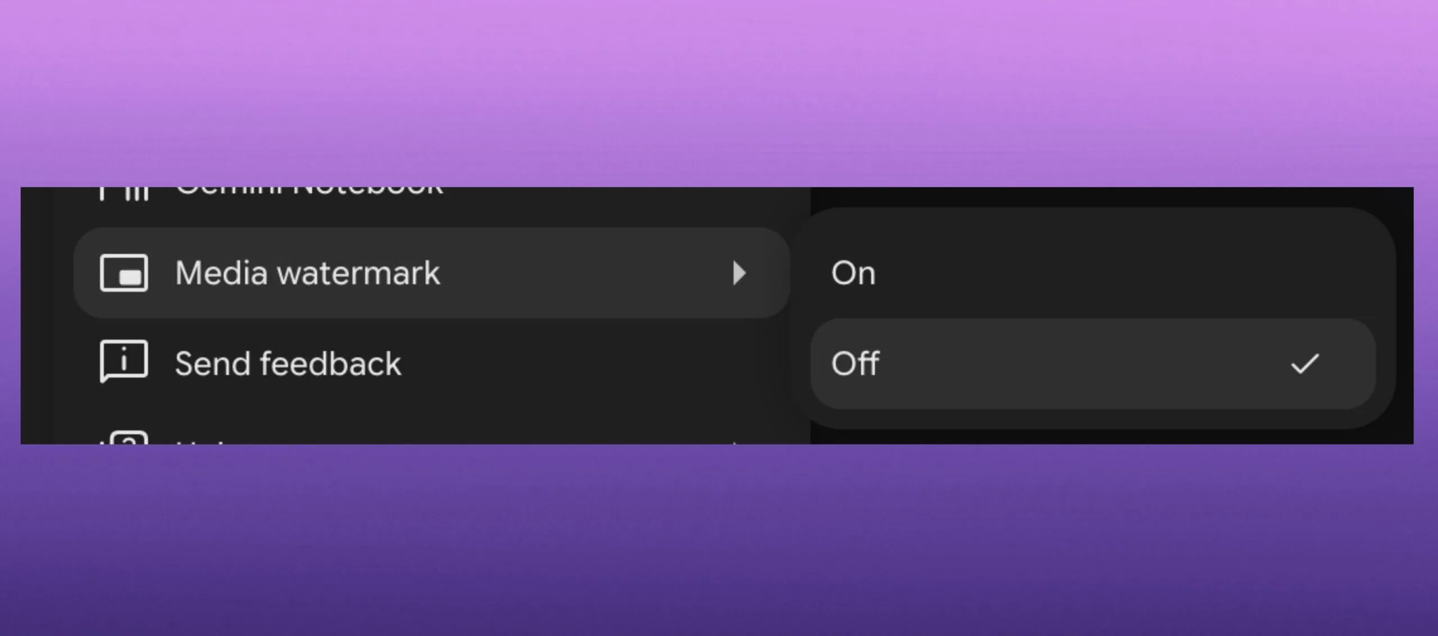Image resolution: width=1438 pixels, height=636 pixels.
Task: Click the highlighted Off row background
Action: point(1093,364)
